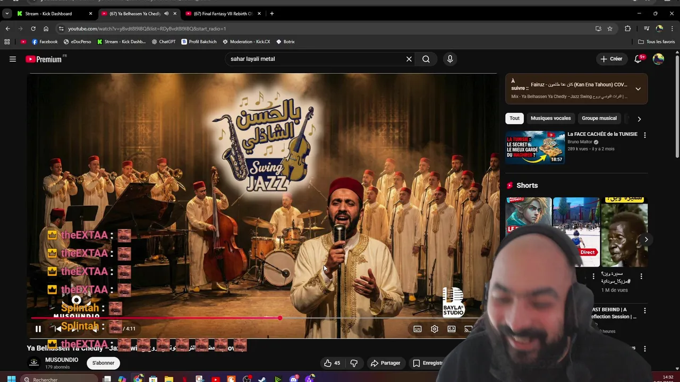This screenshot has width=680, height=382.
Task: Toggle subtitles on the player
Action: [418, 329]
